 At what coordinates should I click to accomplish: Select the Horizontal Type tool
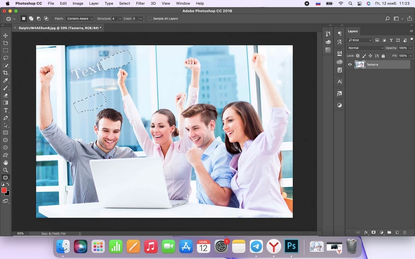[x=6, y=111]
